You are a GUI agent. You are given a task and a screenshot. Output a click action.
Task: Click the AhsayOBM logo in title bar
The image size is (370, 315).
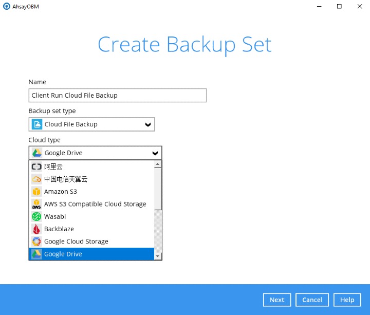pos(7,6)
